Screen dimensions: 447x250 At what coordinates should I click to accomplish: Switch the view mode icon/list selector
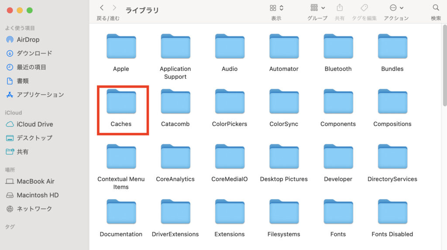[276, 8]
